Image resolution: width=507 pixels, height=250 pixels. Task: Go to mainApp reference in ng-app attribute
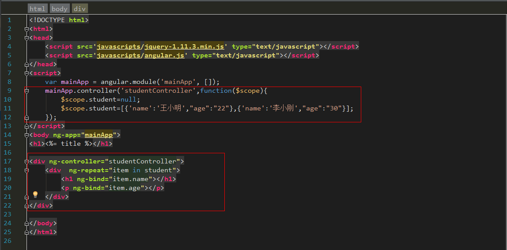pos(98,135)
